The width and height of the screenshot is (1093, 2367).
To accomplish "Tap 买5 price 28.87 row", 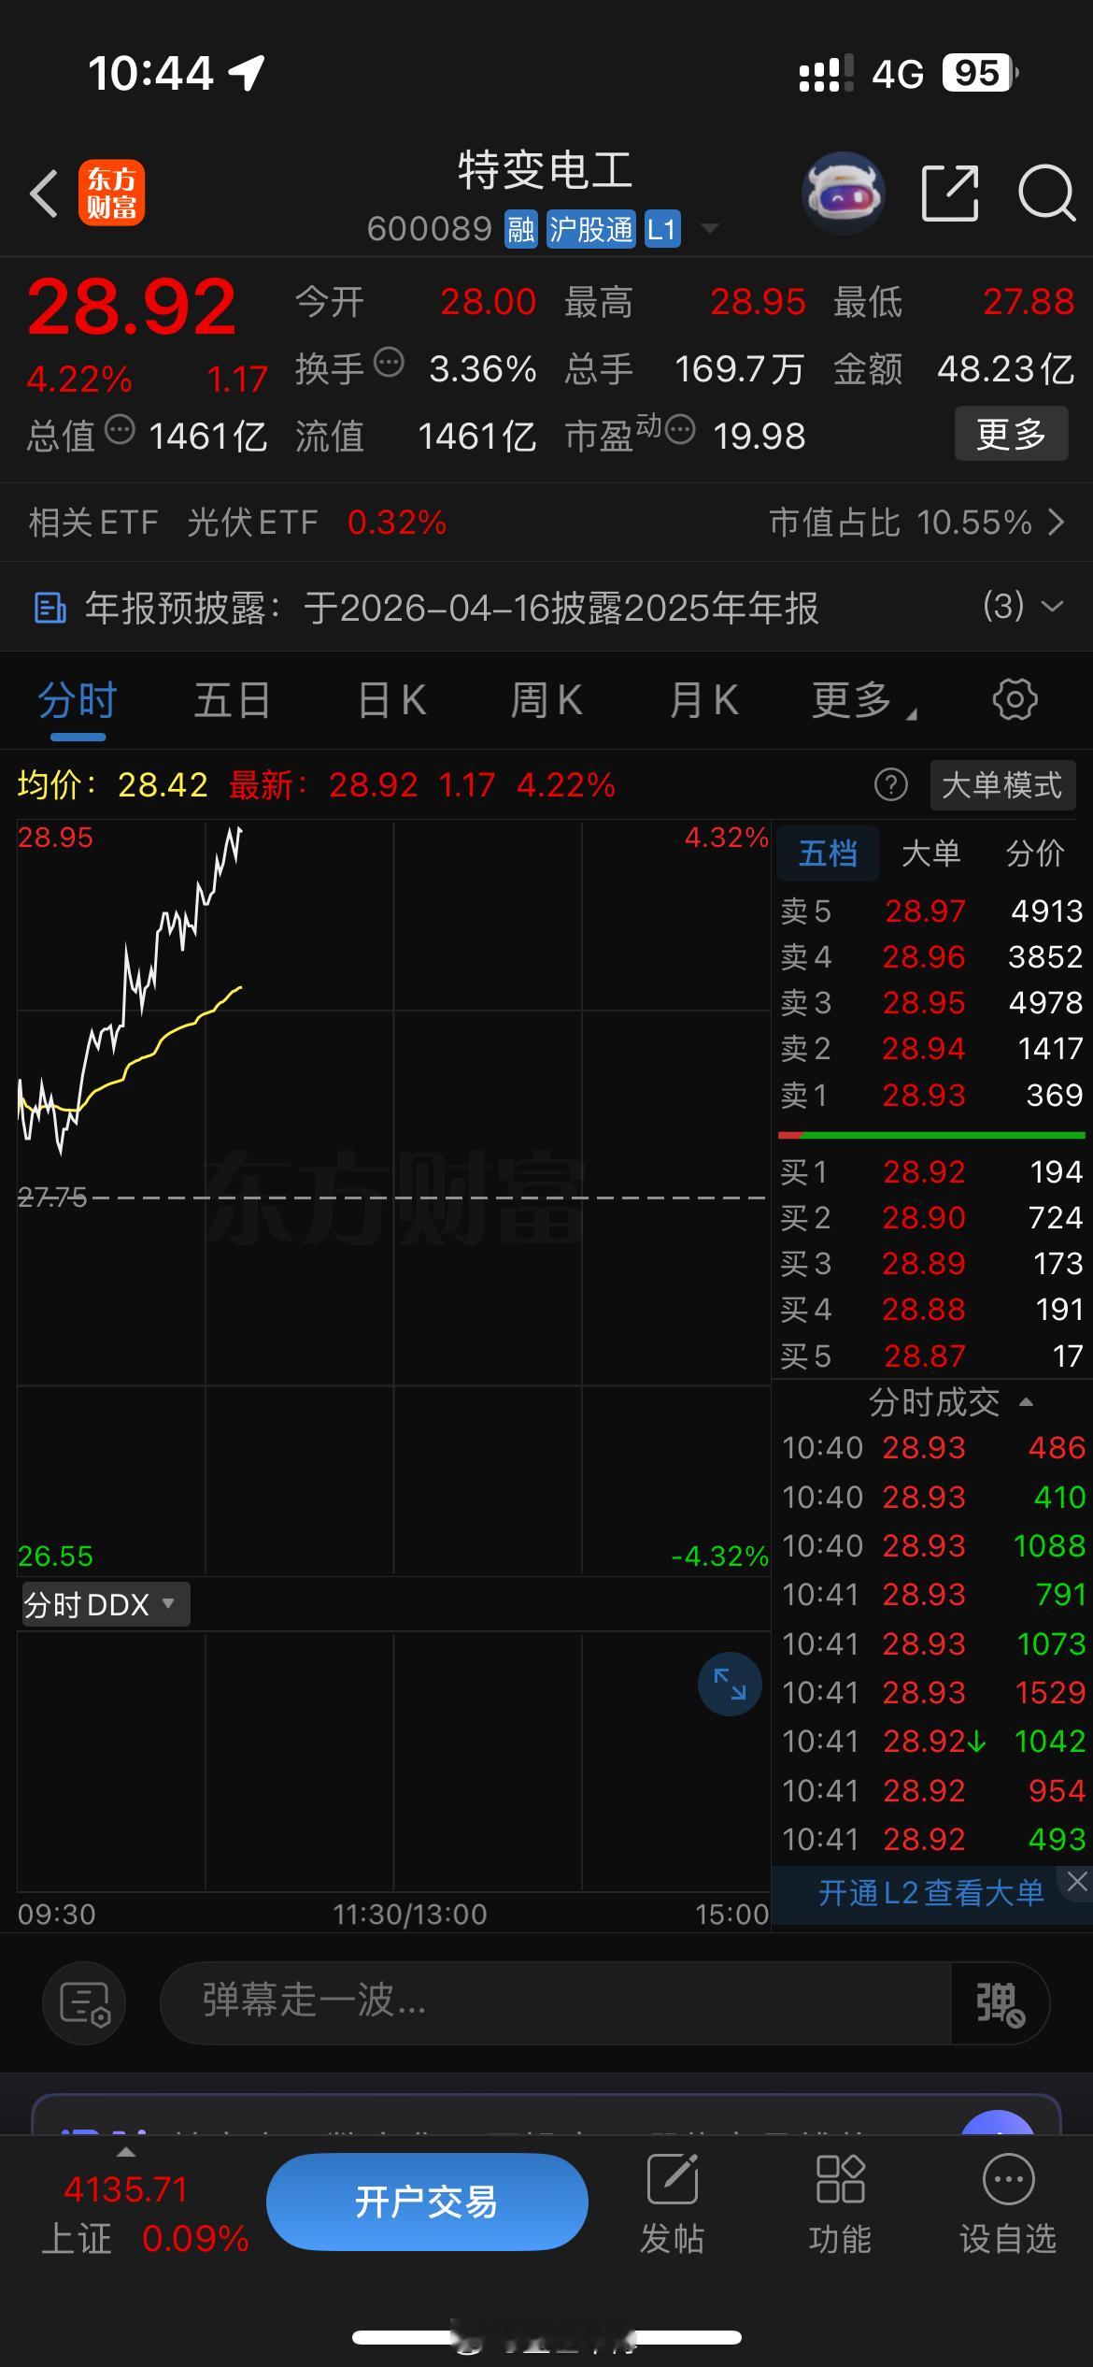I will [931, 1356].
